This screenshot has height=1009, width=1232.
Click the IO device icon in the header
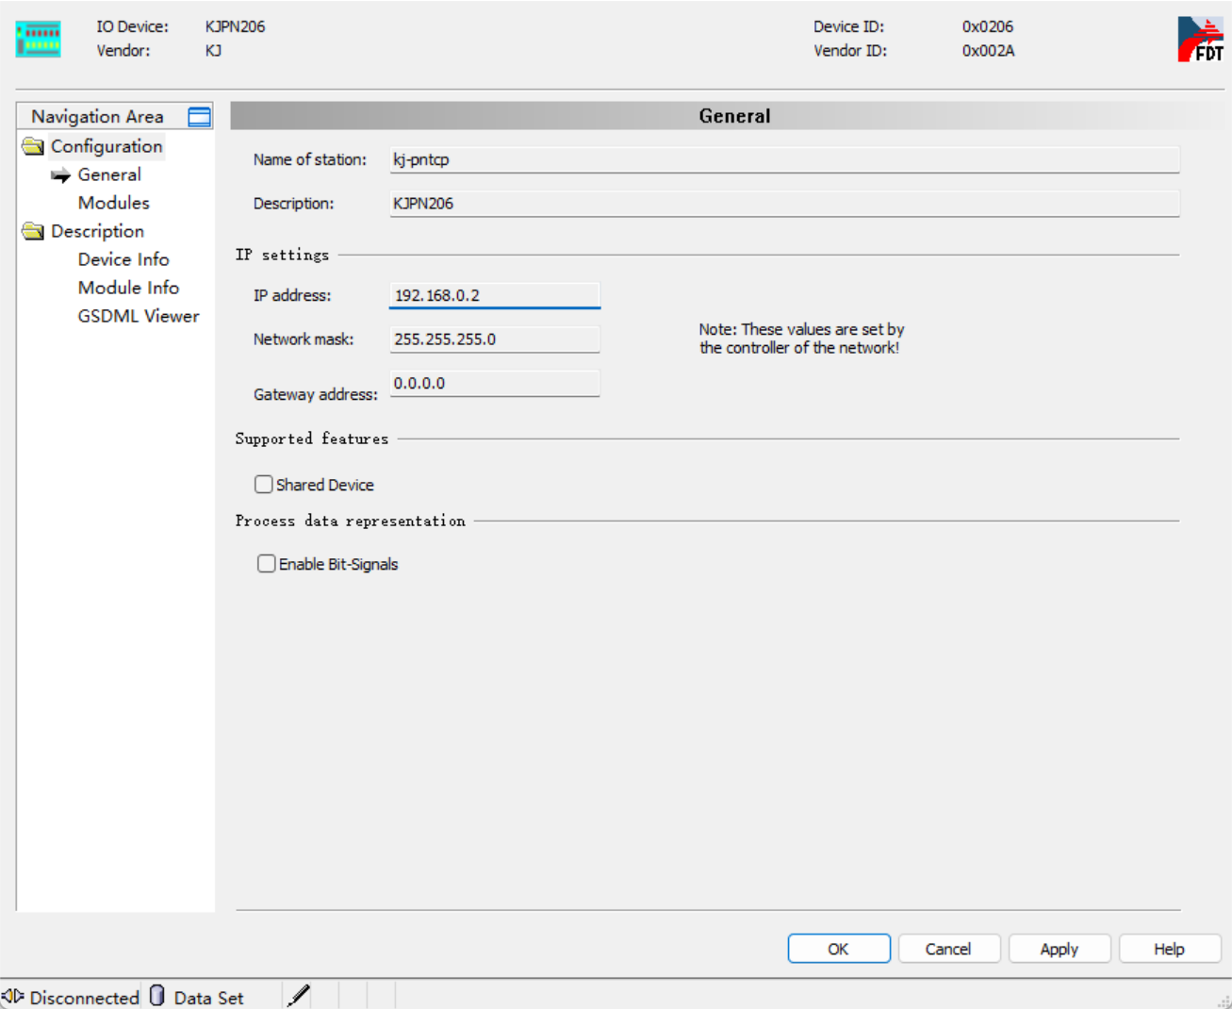tap(39, 39)
